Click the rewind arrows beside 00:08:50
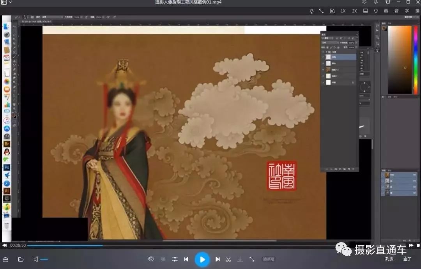The image size is (421, 269). (x=4, y=245)
